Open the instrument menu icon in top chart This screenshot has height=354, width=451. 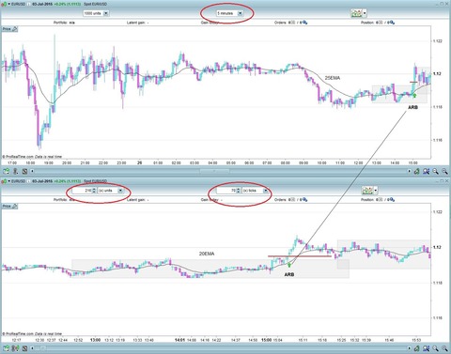click(5, 4)
